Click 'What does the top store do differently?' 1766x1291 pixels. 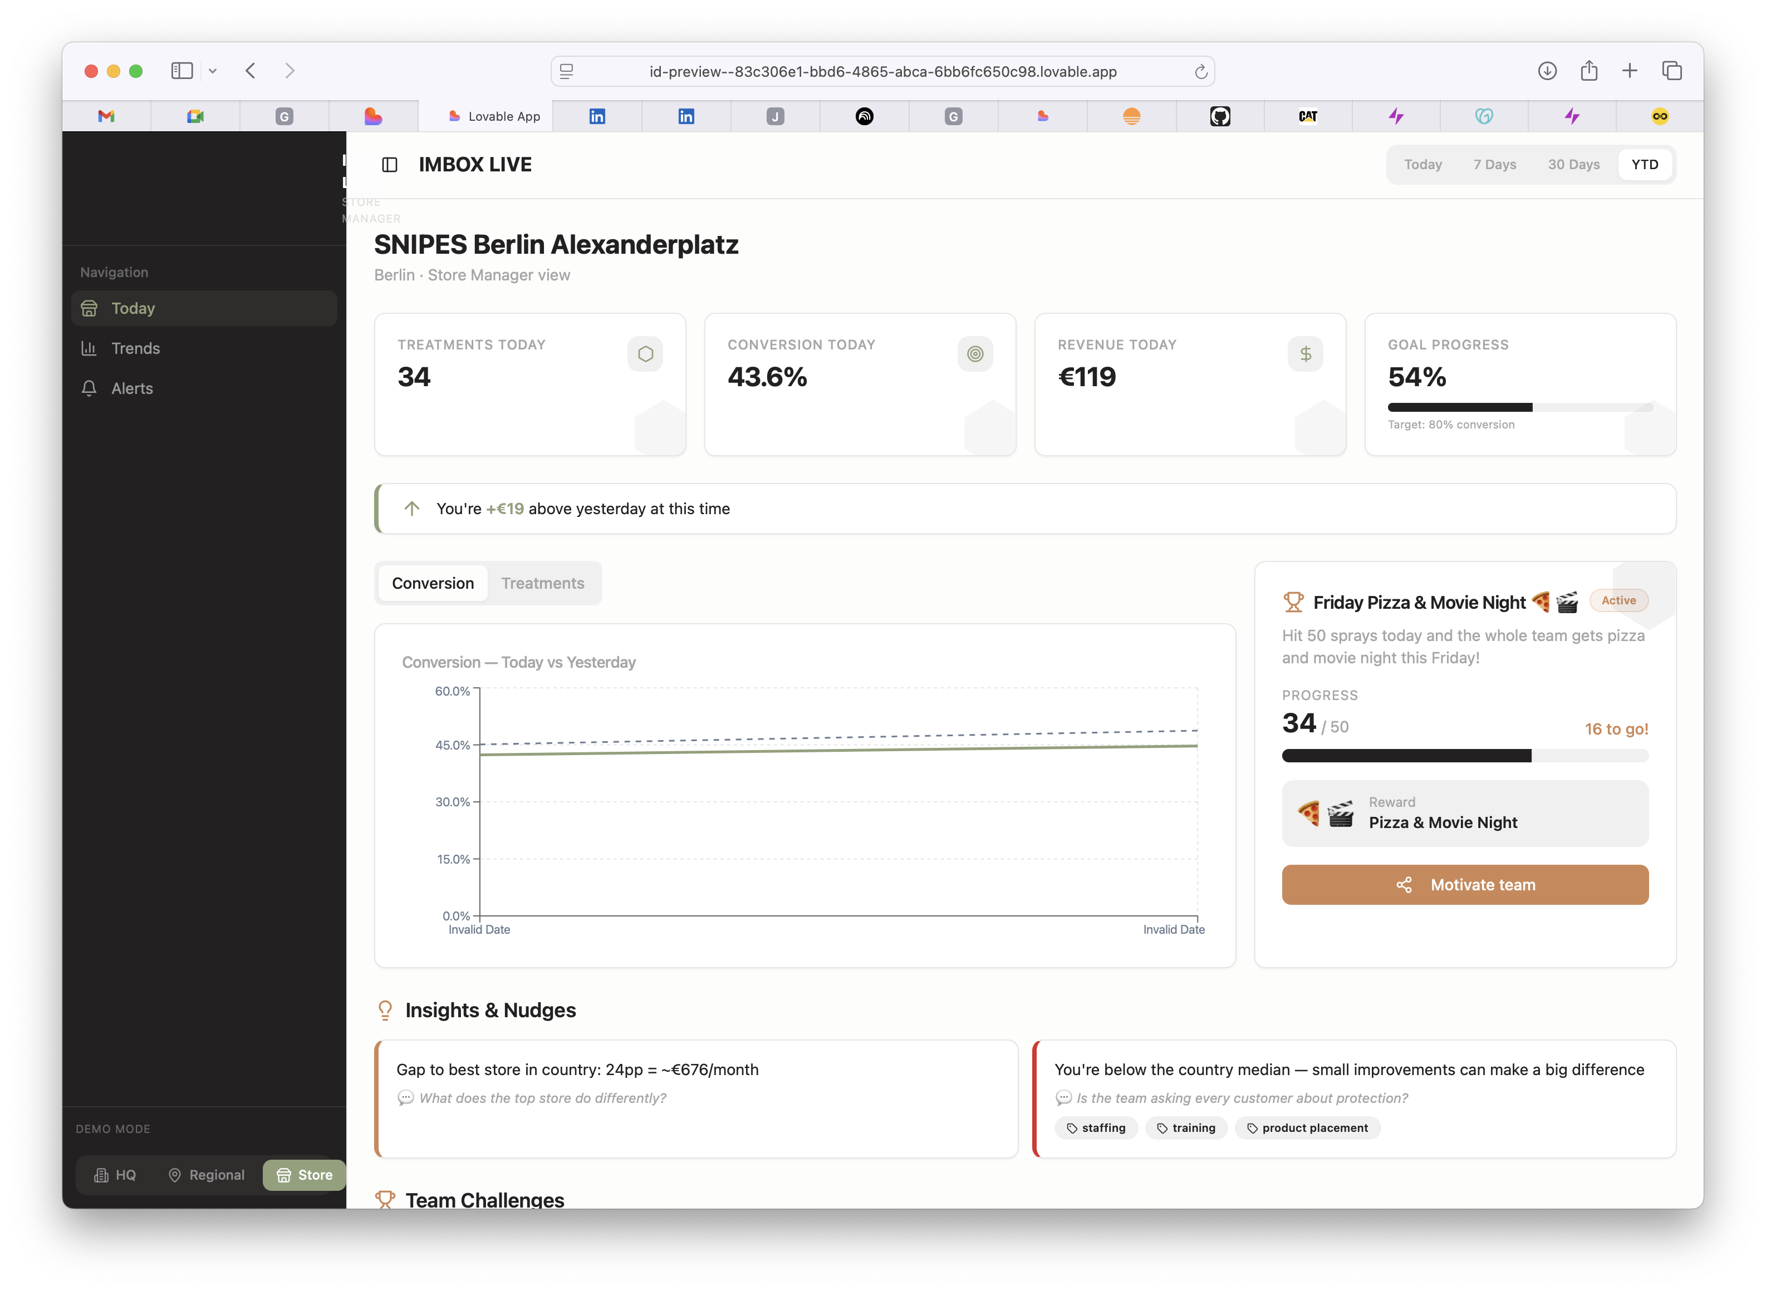click(542, 1098)
